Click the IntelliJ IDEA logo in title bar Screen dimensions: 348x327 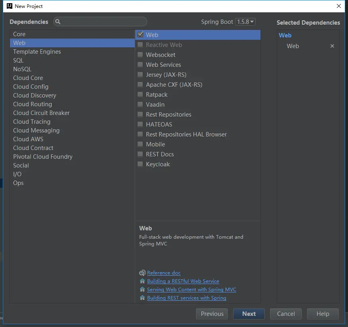(x=9, y=6)
